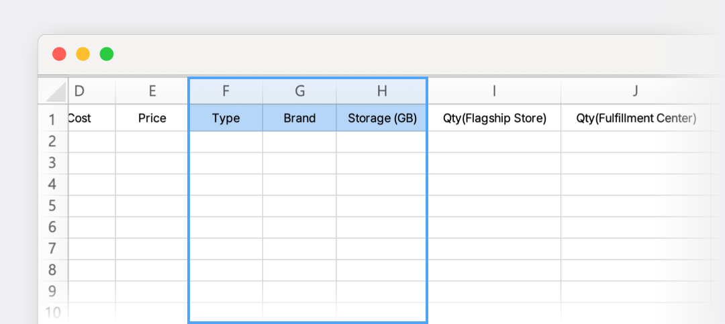The height and width of the screenshot is (324, 725).
Task: Select row 8 header number
Action: [53, 270]
